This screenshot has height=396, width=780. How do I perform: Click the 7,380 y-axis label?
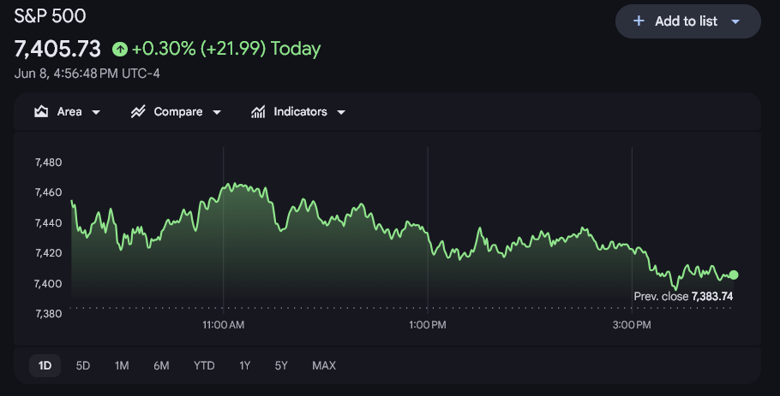[x=48, y=314]
